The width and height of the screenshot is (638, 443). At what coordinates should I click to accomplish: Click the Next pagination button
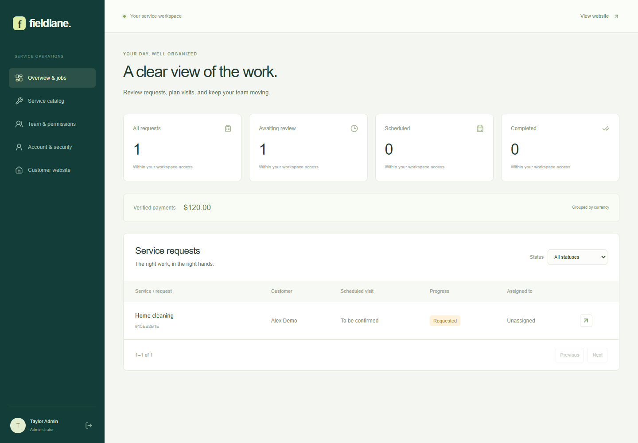click(597, 355)
